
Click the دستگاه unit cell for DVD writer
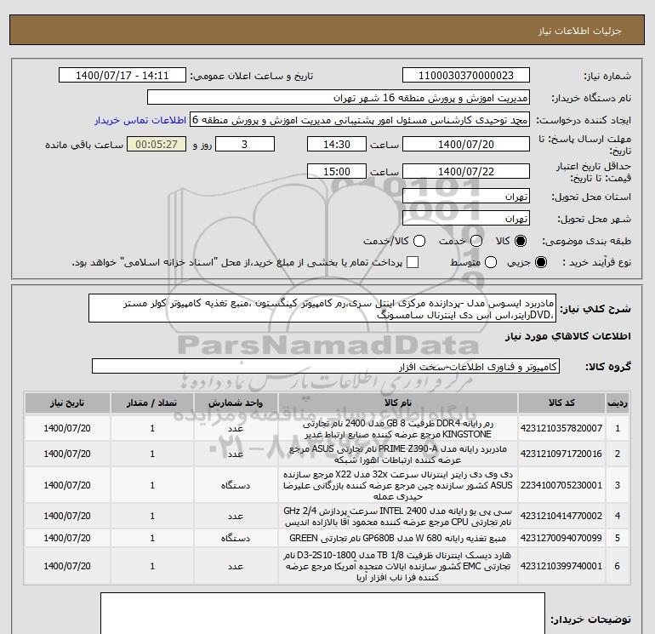click(x=236, y=485)
